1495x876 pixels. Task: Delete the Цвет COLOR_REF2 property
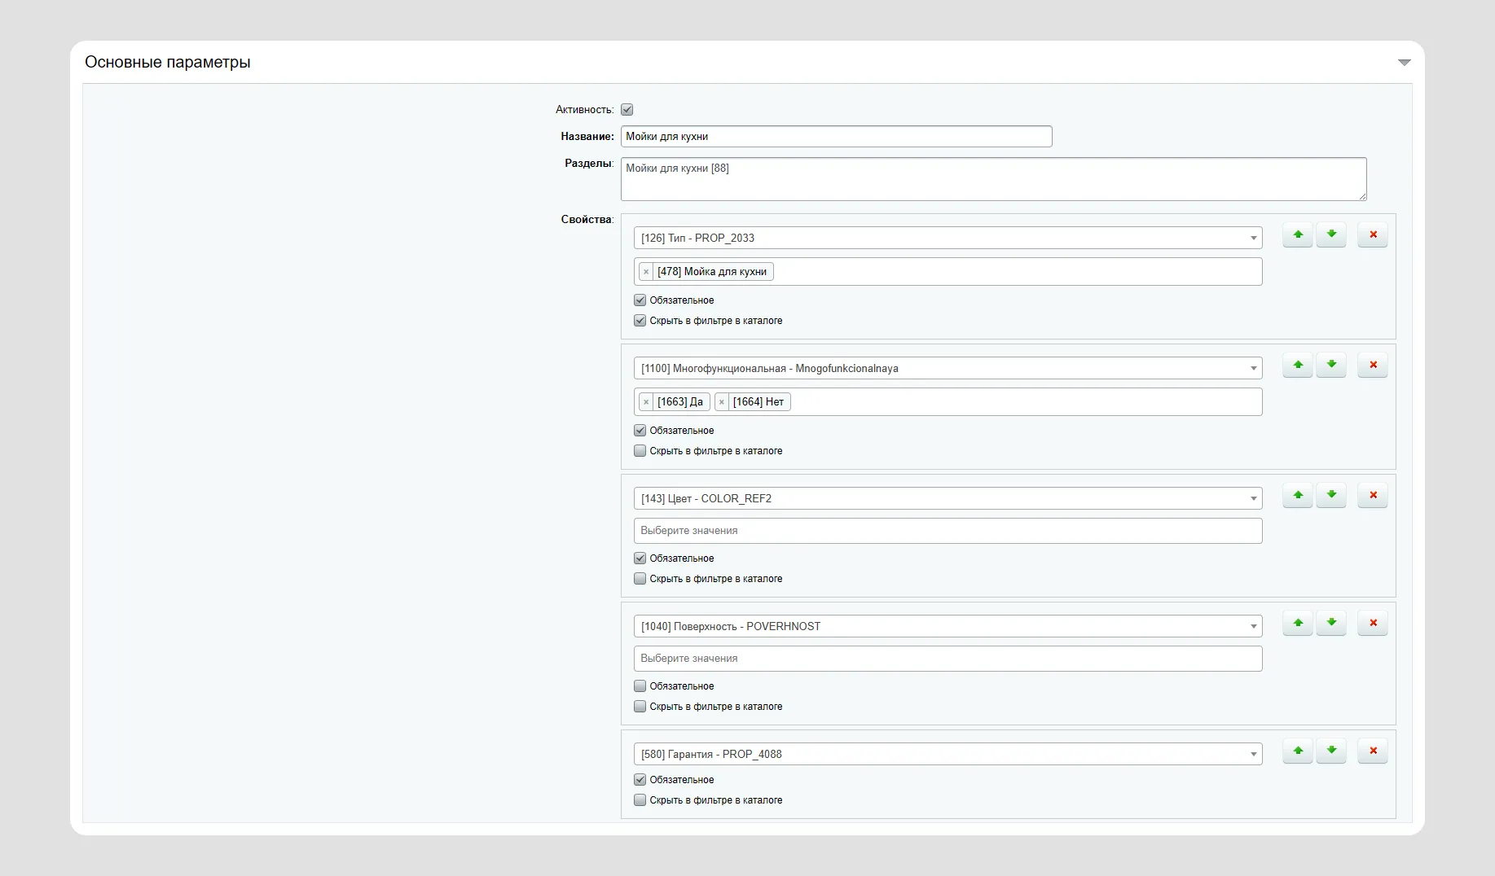1373,496
